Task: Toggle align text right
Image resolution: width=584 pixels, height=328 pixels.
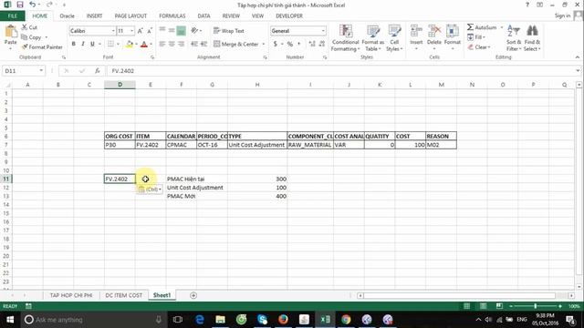Action: click(x=181, y=44)
